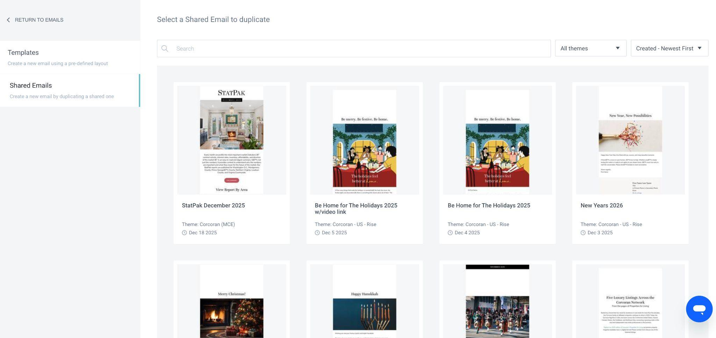Click the New Years 2026 title
The image size is (716, 338).
(x=602, y=205)
